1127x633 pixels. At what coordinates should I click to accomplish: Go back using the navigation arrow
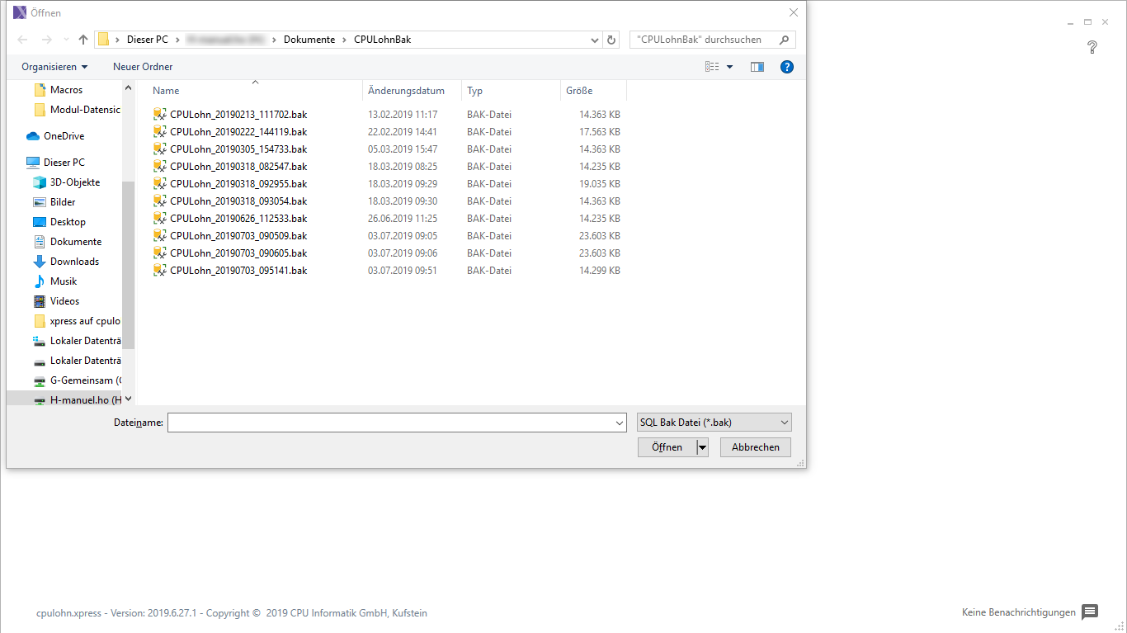coord(23,40)
